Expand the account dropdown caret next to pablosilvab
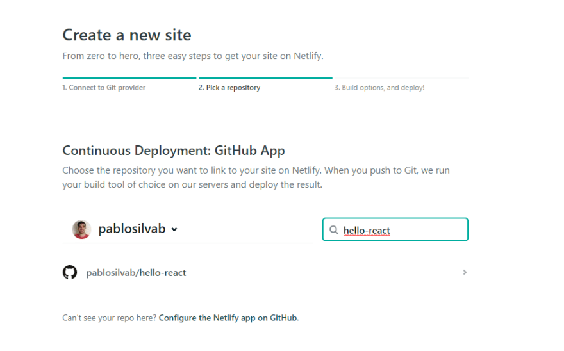 click(x=174, y=229)
